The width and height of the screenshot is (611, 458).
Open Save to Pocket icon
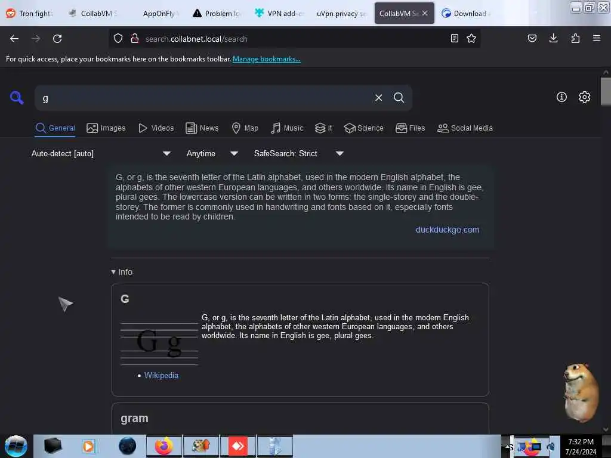(532, 38)
